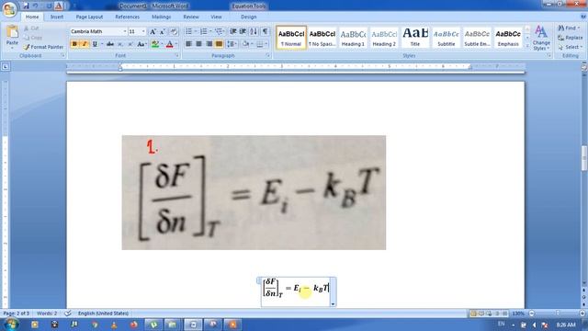Apply subscript formatting
Viewport: 588px width, 331px height.
120,44
